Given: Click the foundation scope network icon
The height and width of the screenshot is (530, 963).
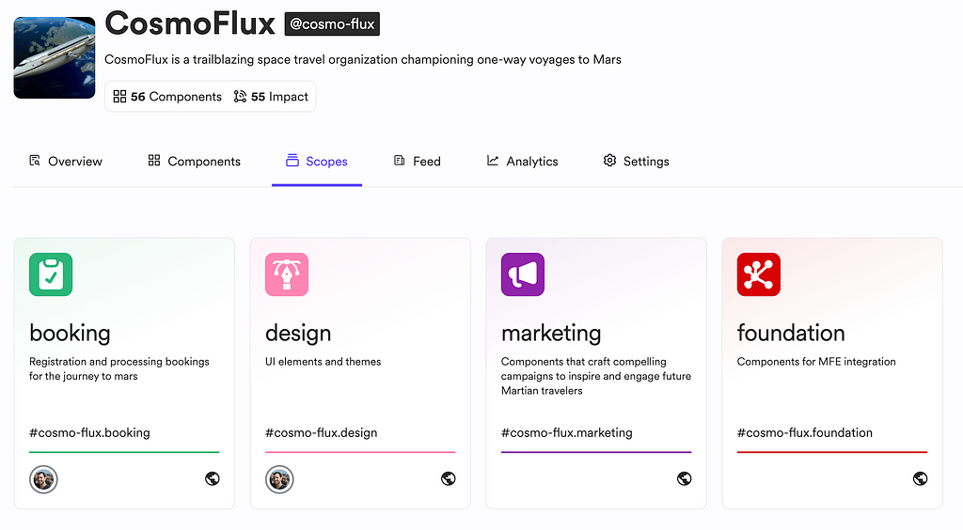Looking at the screenshot, I should [x=759, y=274].
